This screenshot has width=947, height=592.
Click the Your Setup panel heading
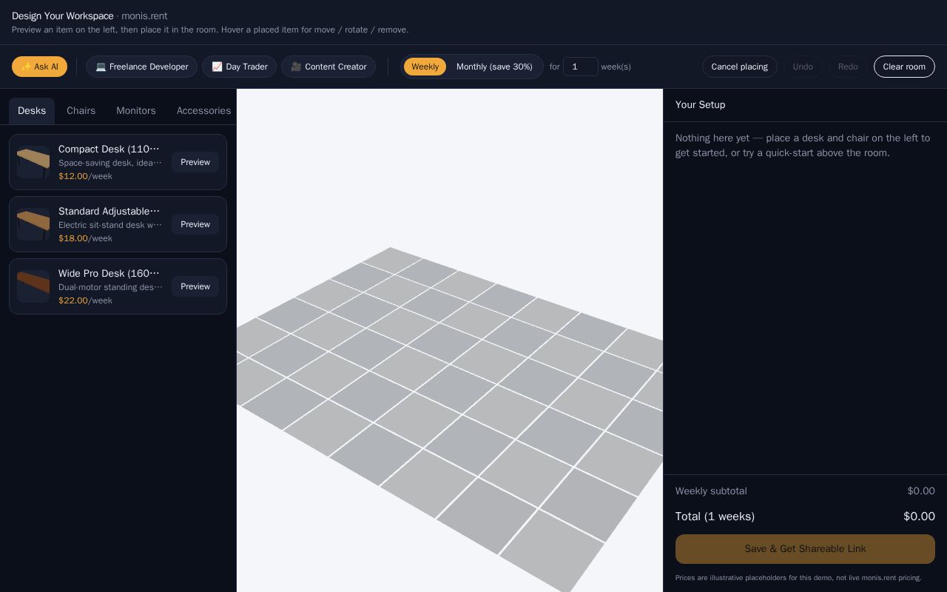point(701,105)
